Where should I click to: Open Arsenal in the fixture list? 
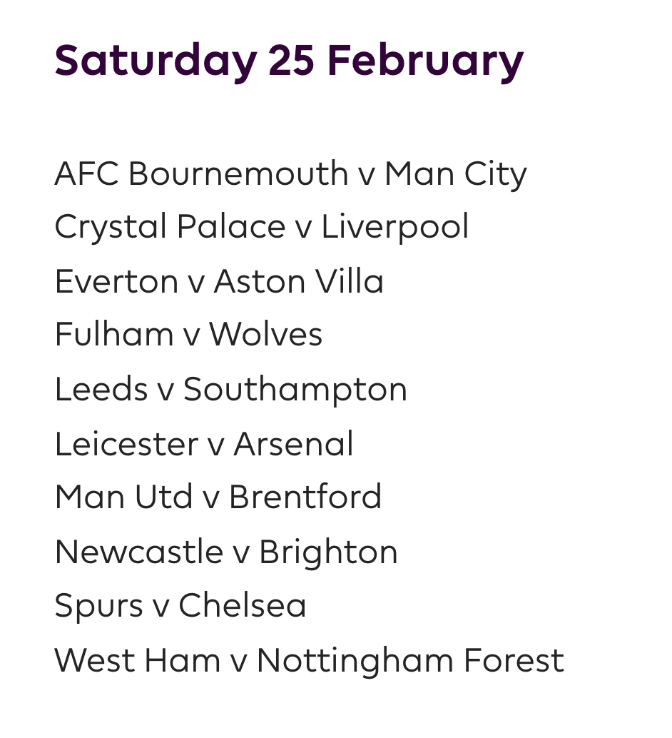pyautogui.click(x=294, y=444)
